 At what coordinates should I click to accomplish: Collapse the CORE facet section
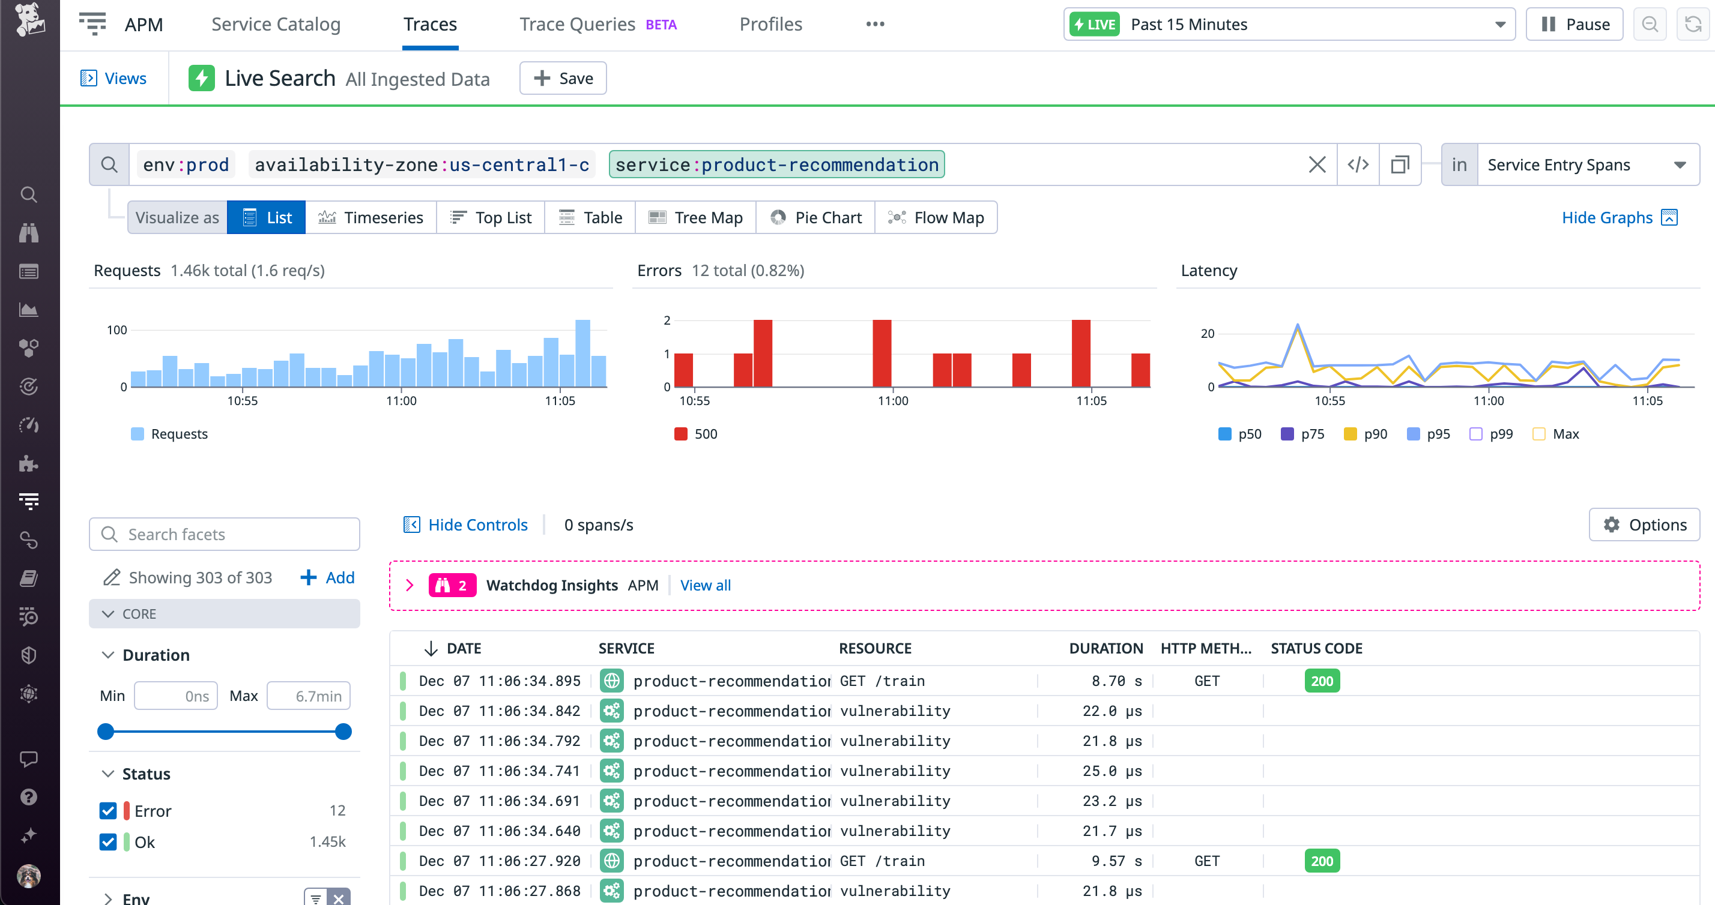click(109, 613)
